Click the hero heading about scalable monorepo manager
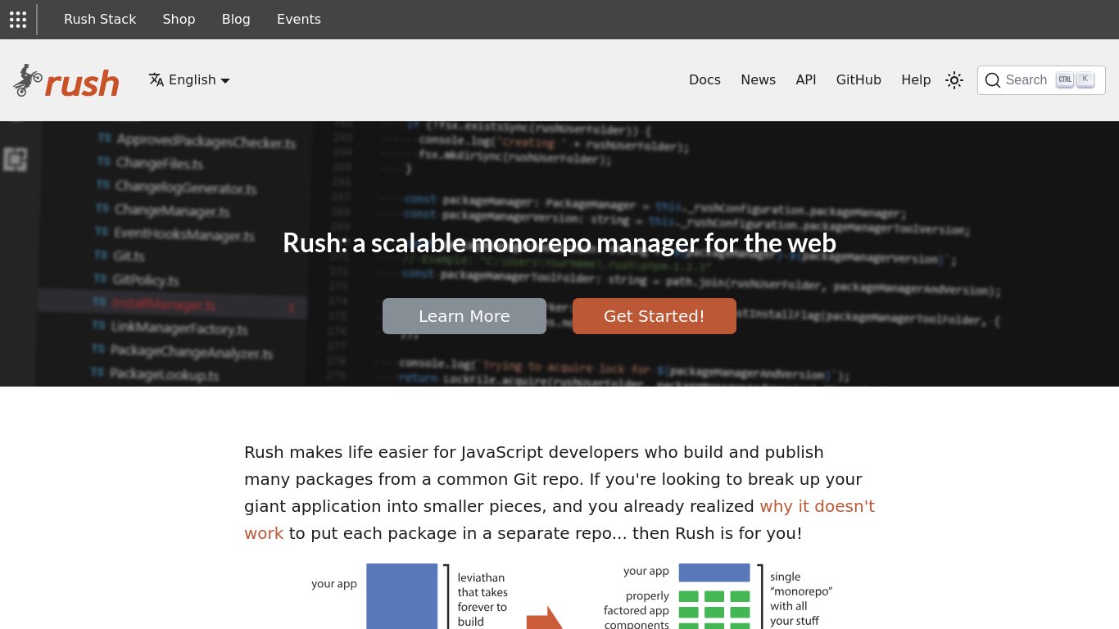This screenshot has height=629, width=1119. [x=559, y=243]
